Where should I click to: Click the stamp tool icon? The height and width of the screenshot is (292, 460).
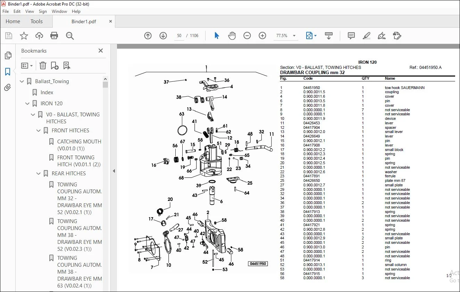click(397, 36)
